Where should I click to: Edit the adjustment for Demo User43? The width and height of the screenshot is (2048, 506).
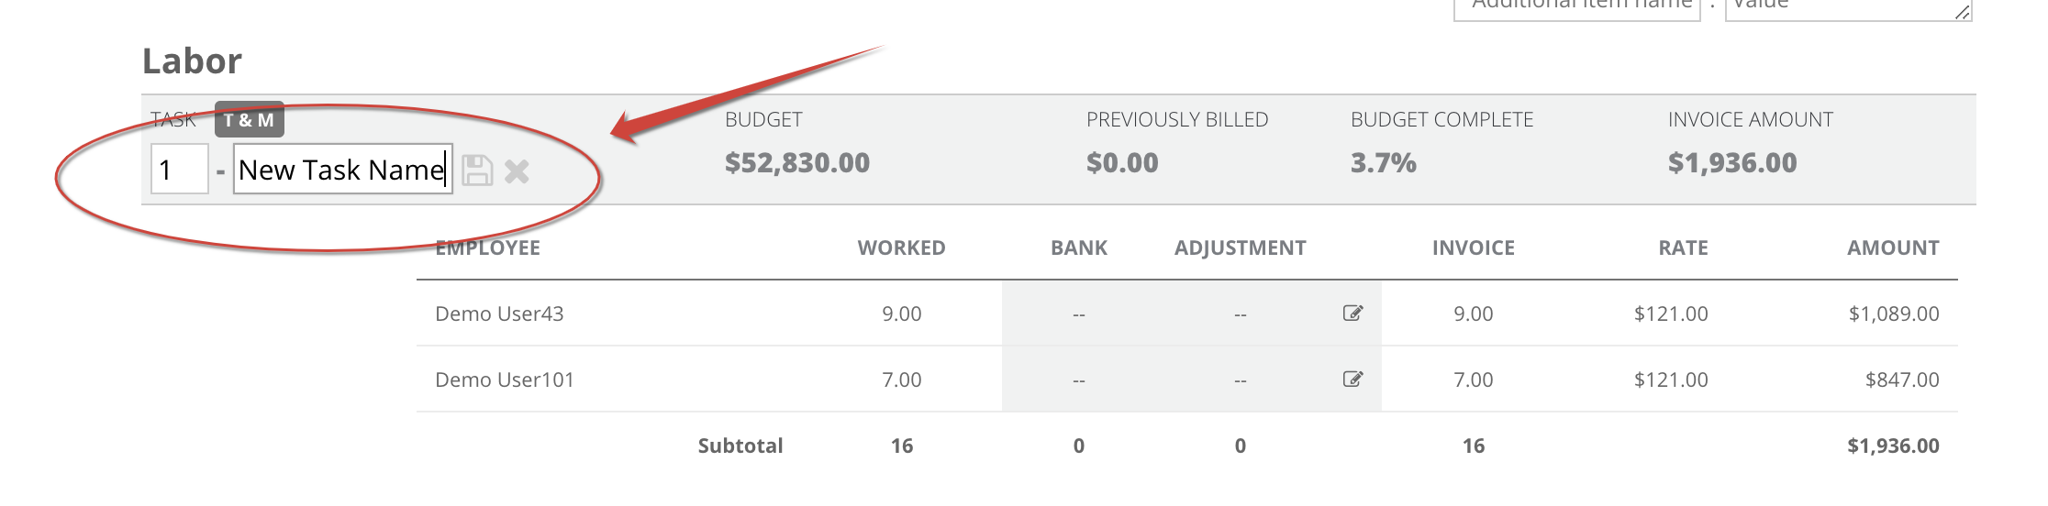point(1352,313)
